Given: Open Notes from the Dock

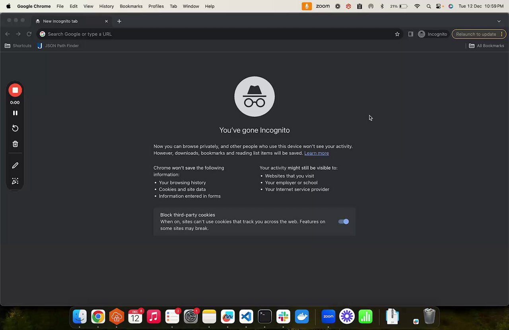Looking at the screenshot, I should (x=209, y=316).
